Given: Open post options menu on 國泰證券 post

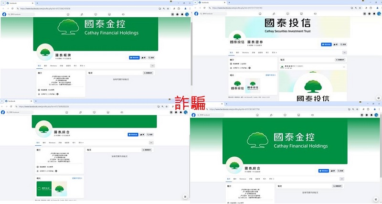Looking at the screenshot, I should pos(344,67).
